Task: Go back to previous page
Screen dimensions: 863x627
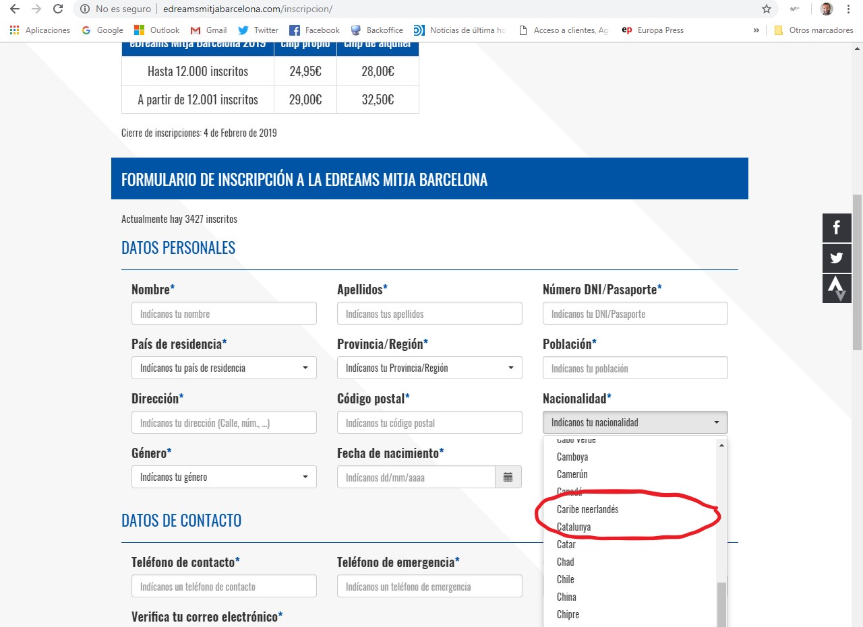Action: pos(15,9)
